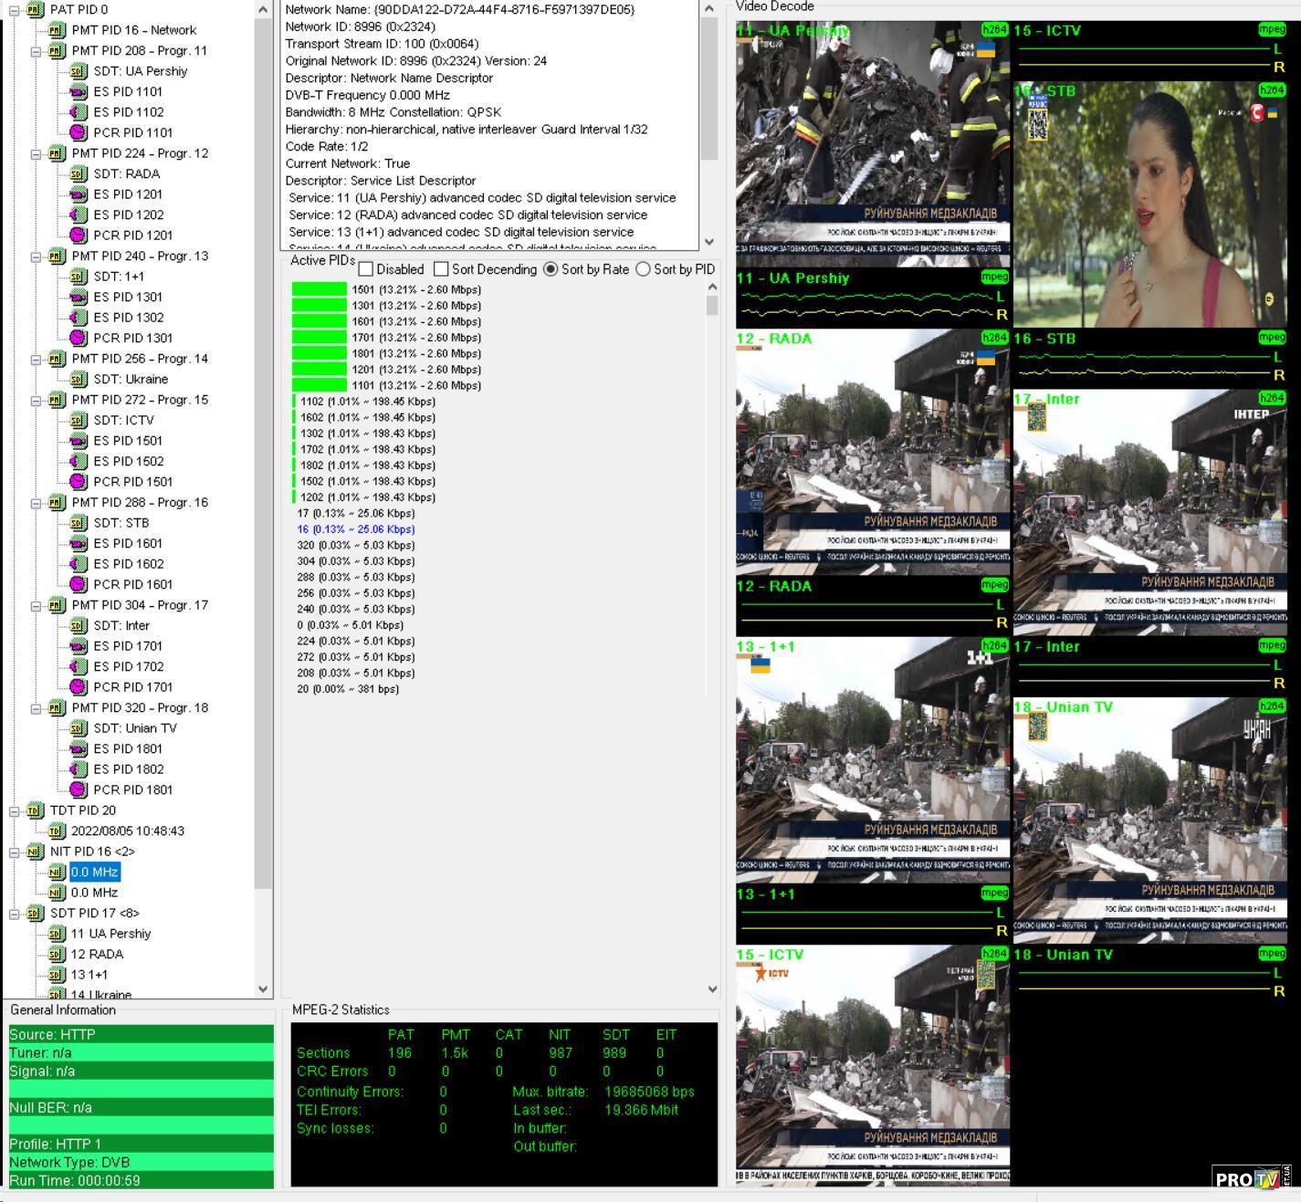
Task: Select the 12 RADA service under SDT
Action: (x=97, y=955)
